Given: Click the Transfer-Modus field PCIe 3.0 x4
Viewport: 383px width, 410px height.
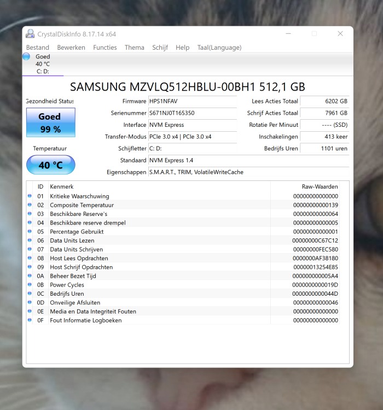Looking at the screenshot, I should coord(193,137).
